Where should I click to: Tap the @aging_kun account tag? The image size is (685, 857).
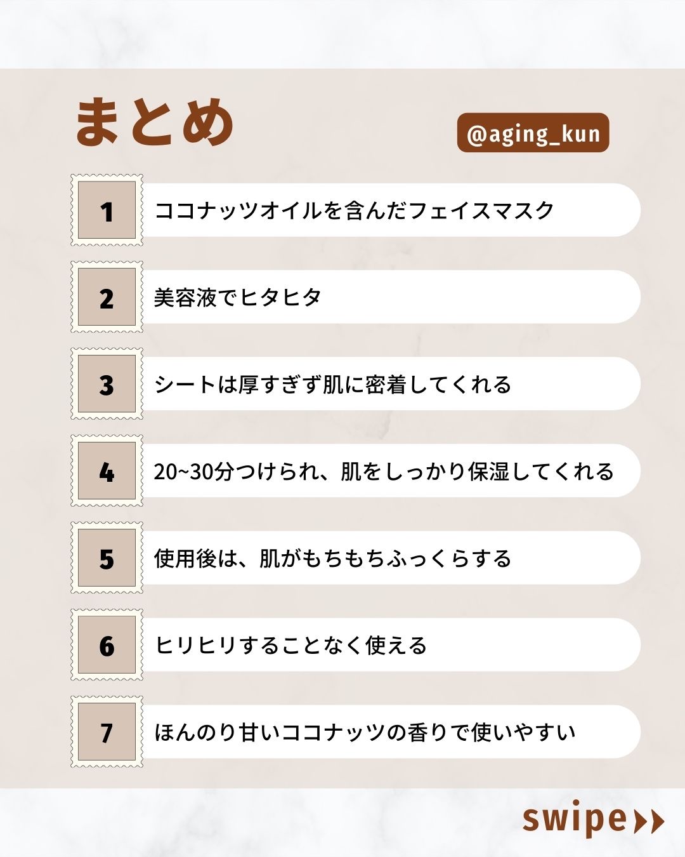coord(533,133)
